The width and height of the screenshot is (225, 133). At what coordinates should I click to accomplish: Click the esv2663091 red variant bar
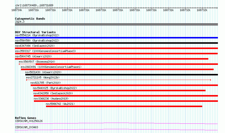(117, 69)
